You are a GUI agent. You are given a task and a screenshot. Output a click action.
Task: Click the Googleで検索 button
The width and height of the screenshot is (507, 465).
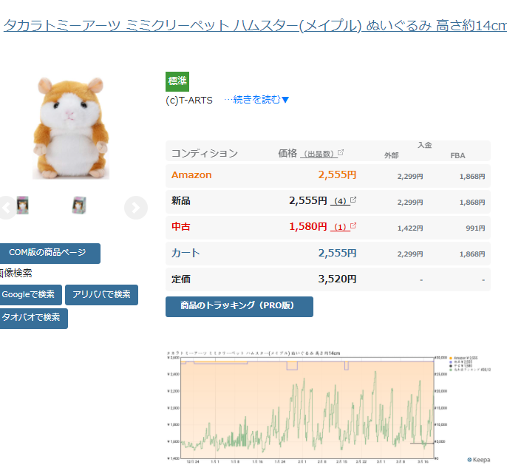click(x=30, y=294)
